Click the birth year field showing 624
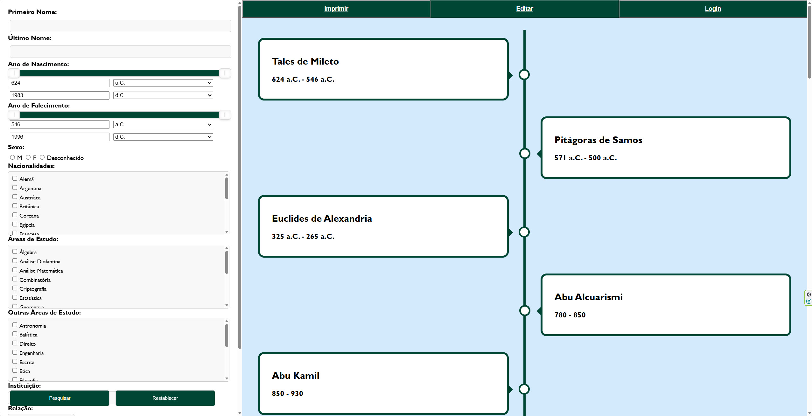This screenshot has height=416, width=812. coord(59,83)
